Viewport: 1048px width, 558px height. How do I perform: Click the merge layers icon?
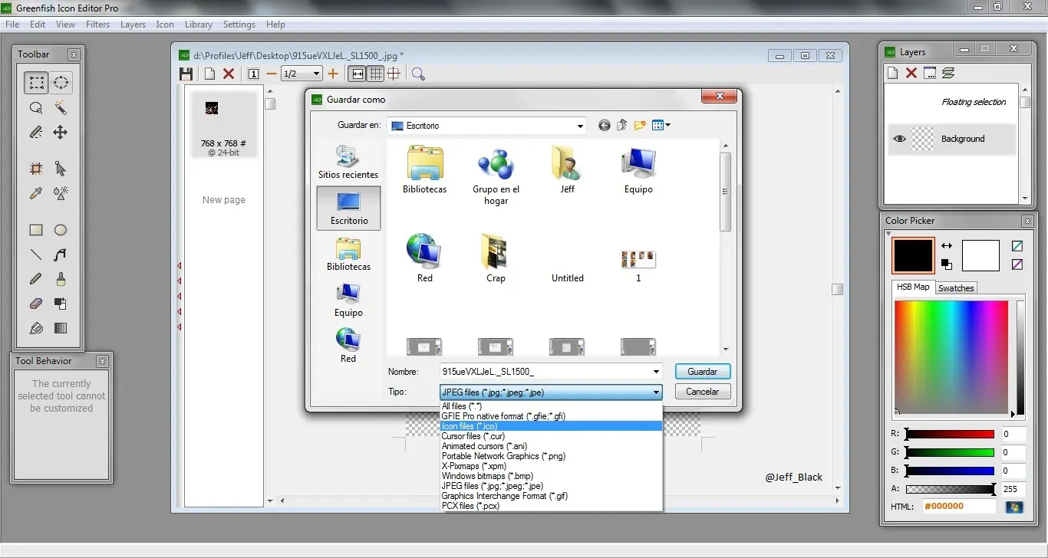pyautogui.click(x=948, y=73)
